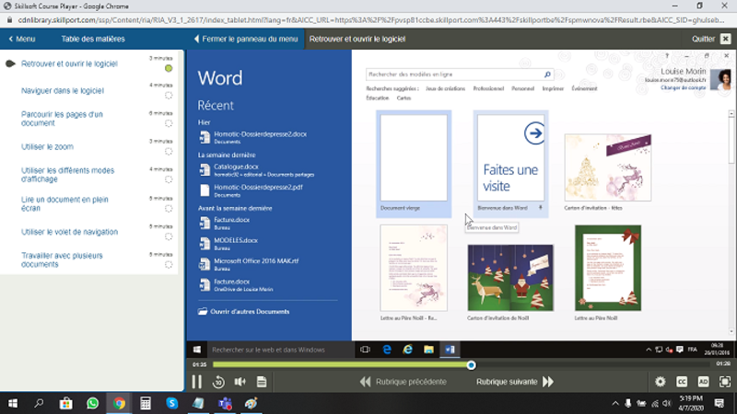Collapse panel via Fermer le panneau du menu
Image resolution: width=737 pixels, height=414 pixels.
coord(246,39)
